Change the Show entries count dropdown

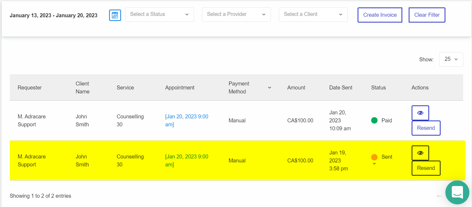click(x=451, y=59)
